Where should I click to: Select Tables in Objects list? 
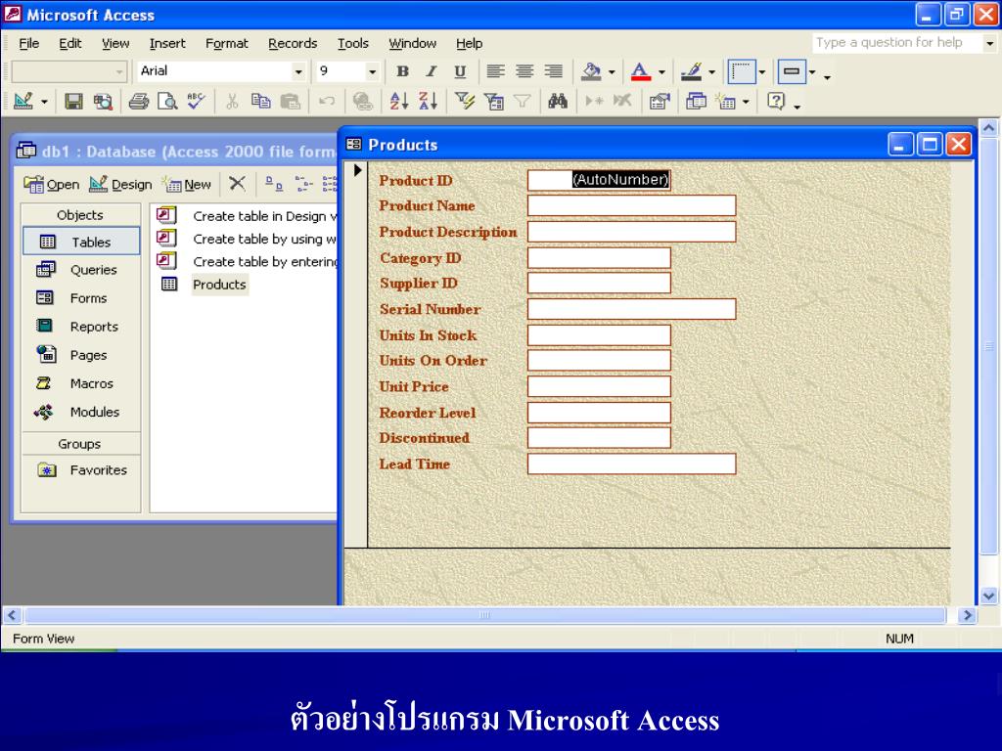[81, 242]
